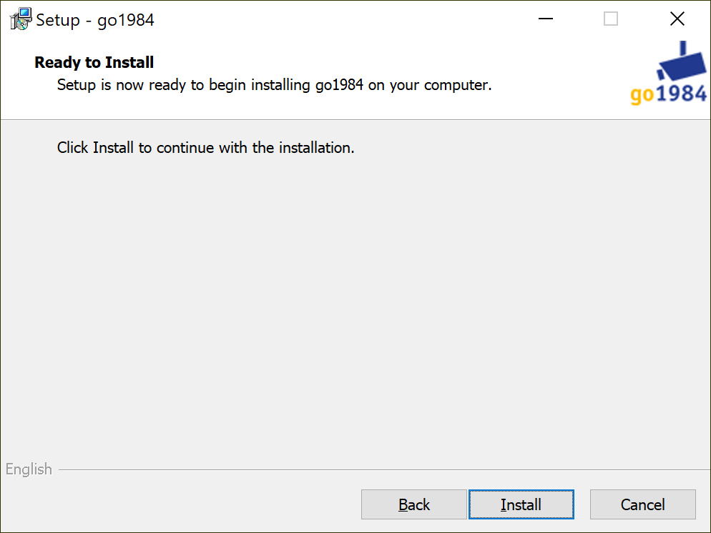Click the "Click Install to continue" instruction text
Screen dimensions: 711x533
coord(205,148)
